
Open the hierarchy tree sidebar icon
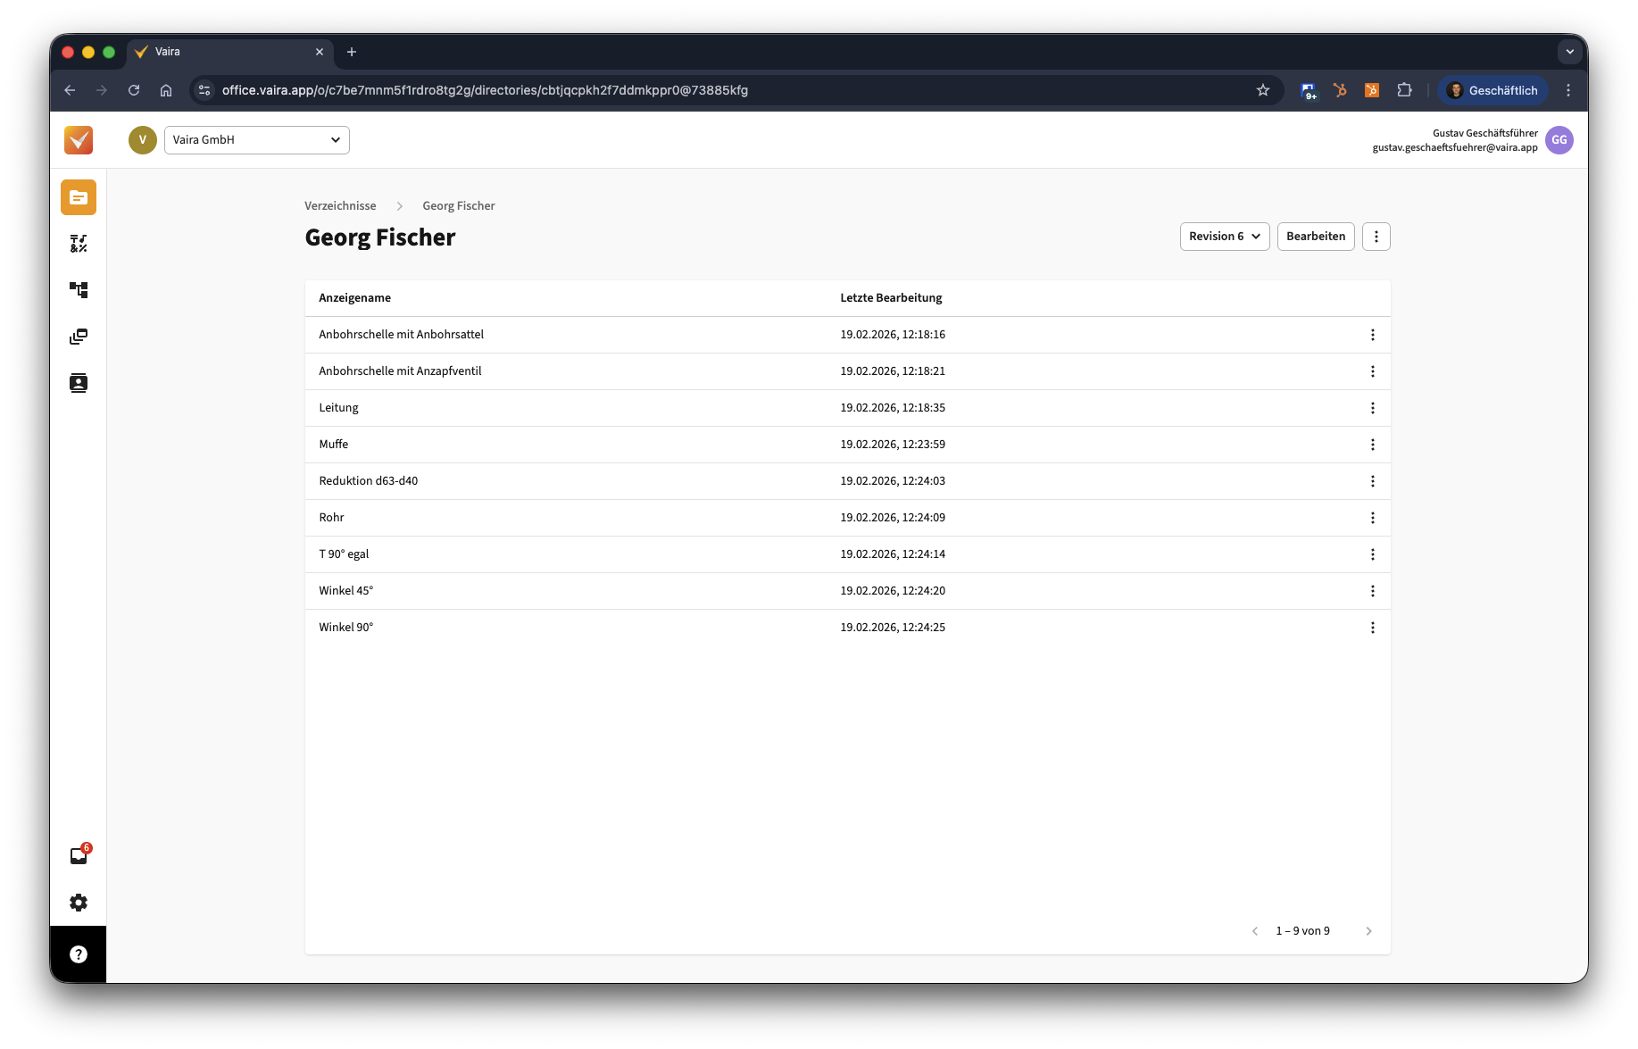point(79,290)
